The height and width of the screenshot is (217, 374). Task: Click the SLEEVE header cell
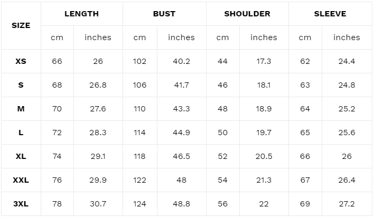pos(330,14)
